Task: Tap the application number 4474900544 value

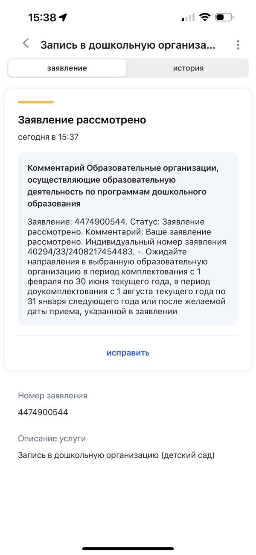Action: (43, 412)
